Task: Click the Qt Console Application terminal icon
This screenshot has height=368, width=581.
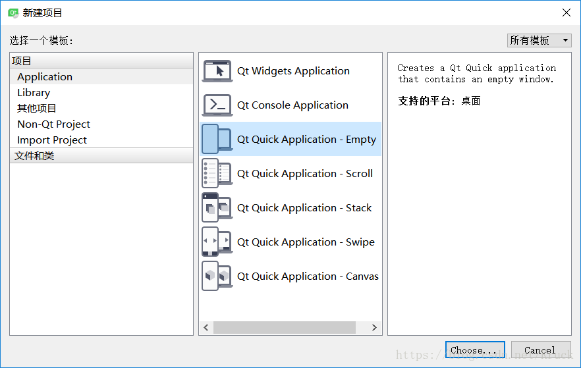Action: point(217,105)
